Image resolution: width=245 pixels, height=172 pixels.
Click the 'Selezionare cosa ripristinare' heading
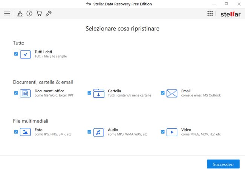(122, 29)
